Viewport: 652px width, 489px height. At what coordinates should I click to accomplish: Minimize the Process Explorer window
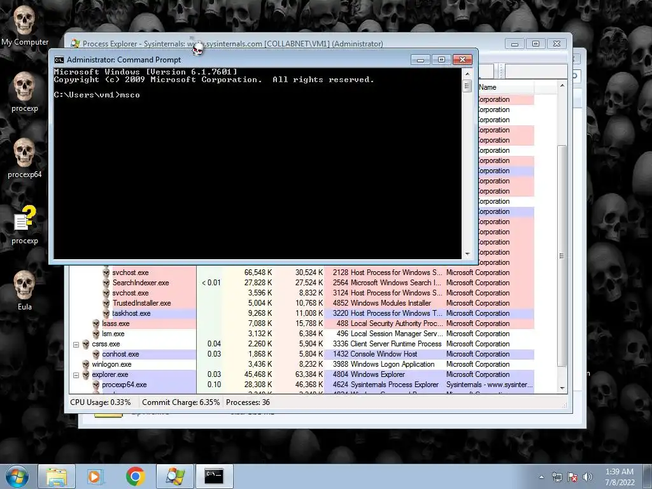tap(514, 43)
